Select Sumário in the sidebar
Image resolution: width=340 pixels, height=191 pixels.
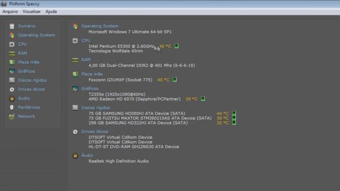tap(27, 26)
